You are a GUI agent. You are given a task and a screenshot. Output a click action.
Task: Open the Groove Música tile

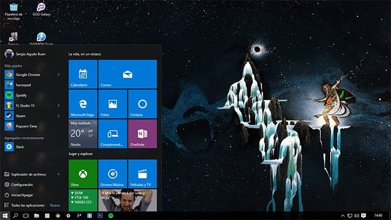click(x=113, y=174)
